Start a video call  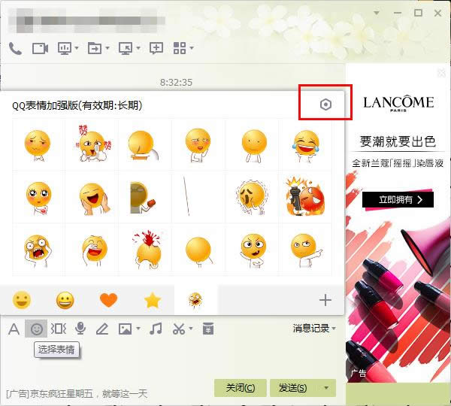[x=40, y=48]
